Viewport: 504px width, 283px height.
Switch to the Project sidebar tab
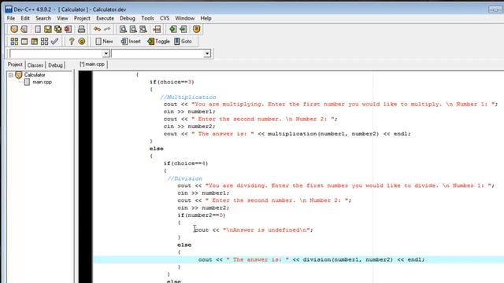pos(15,64)
